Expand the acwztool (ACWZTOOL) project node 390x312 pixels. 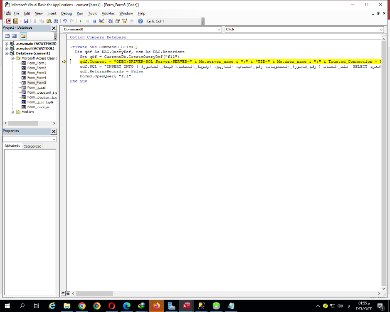pos(7,49)
